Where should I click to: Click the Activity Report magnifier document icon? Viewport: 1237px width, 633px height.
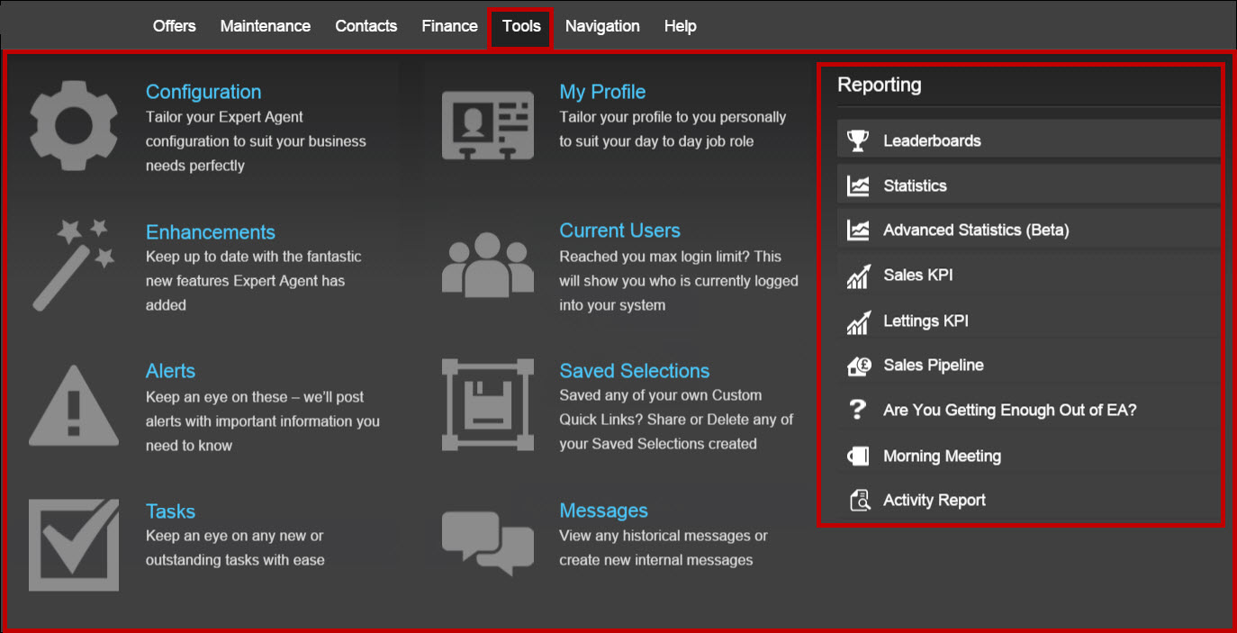click(859, 501)
